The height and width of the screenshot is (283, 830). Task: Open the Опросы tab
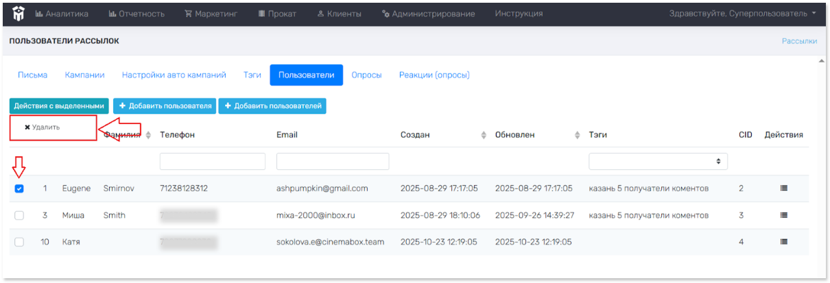(366, 75)
